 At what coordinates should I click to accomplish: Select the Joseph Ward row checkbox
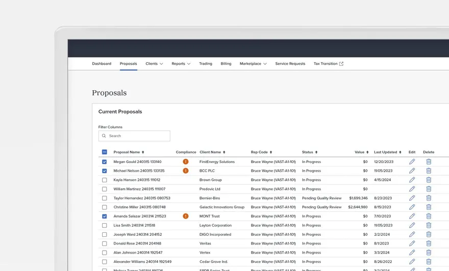pyautogui.click(x=105, y=234)
